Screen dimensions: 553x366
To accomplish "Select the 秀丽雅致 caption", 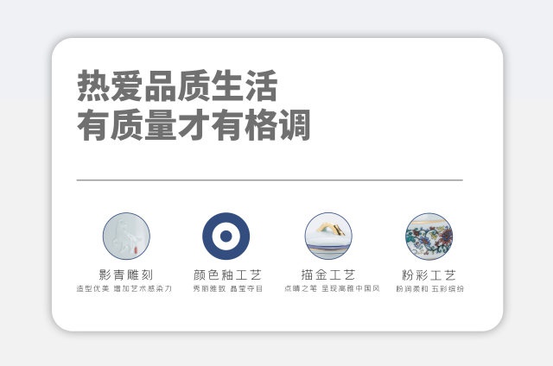I will (x=209, y=288).
